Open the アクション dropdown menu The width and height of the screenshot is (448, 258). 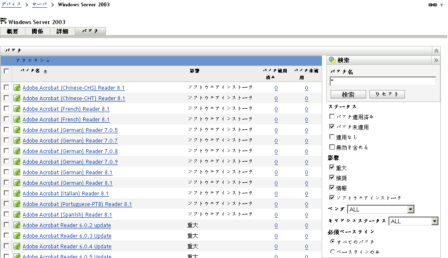[x=32, y=60]
